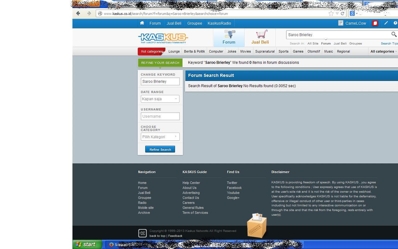Open Help Center in the footer

(x=191, y=183)
